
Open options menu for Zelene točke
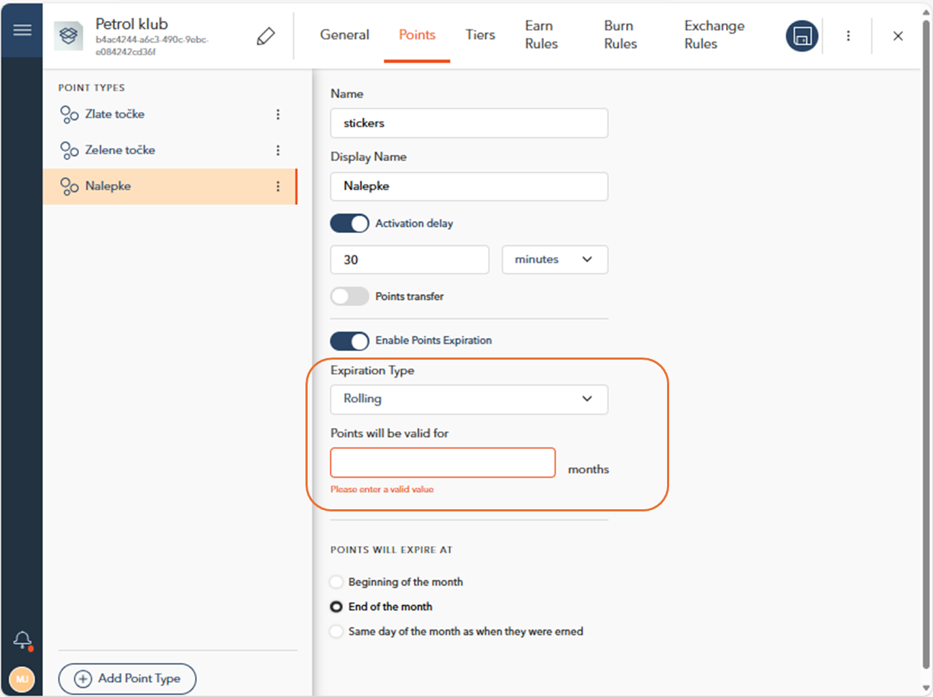(278, 150)
